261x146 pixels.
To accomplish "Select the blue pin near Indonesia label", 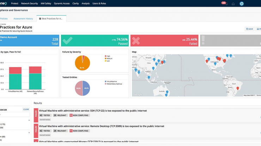I will tap(149, 78).
